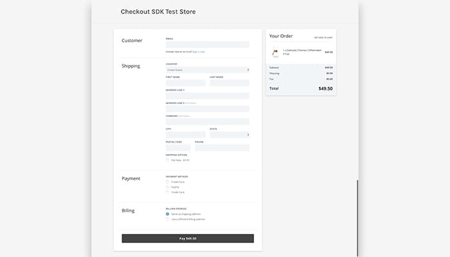
Task: Click the Last Name field
Action: [x=229, y=83]
